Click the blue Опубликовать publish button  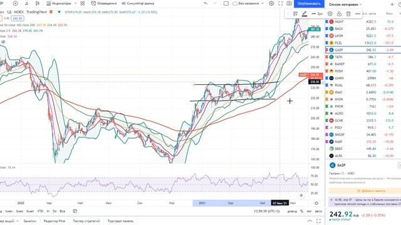[309, 4]
